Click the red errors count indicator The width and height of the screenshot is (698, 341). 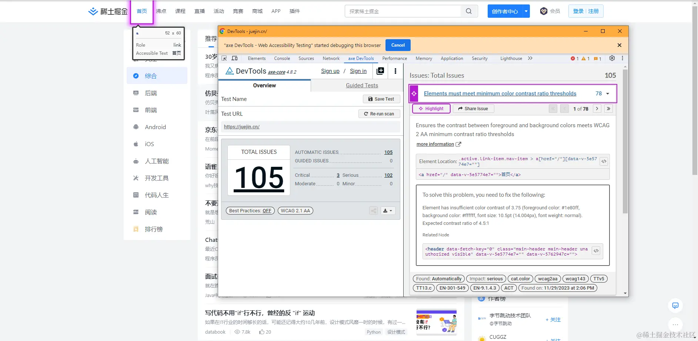point(575,58)
